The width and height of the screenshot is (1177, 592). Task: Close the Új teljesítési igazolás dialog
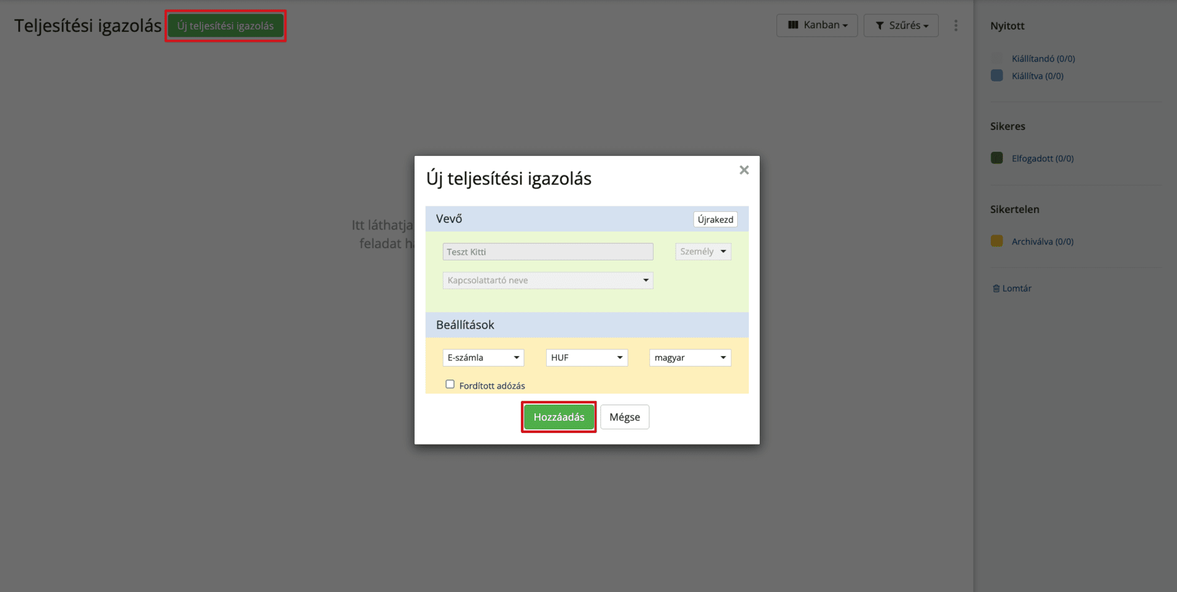tap(744, 170)
